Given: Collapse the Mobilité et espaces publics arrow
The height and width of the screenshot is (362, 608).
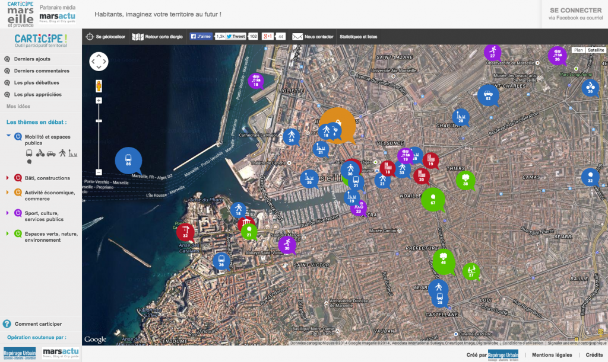Looking at the screenshot, I should [8, 136].
